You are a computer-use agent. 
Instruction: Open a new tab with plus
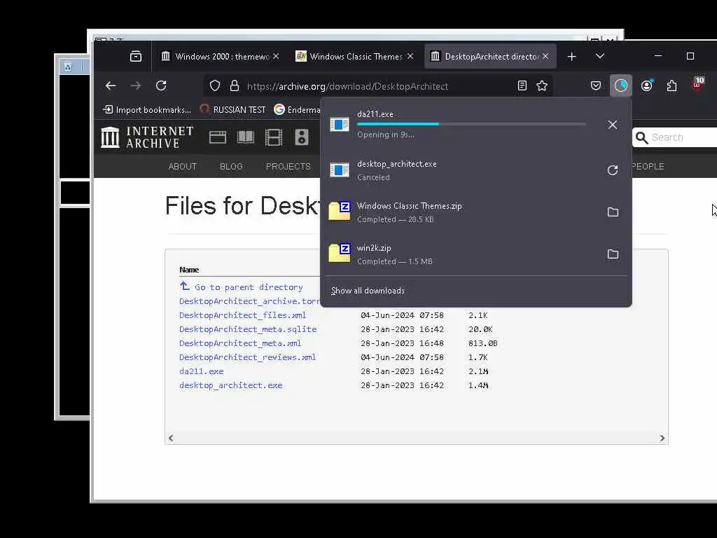(571, 56)
